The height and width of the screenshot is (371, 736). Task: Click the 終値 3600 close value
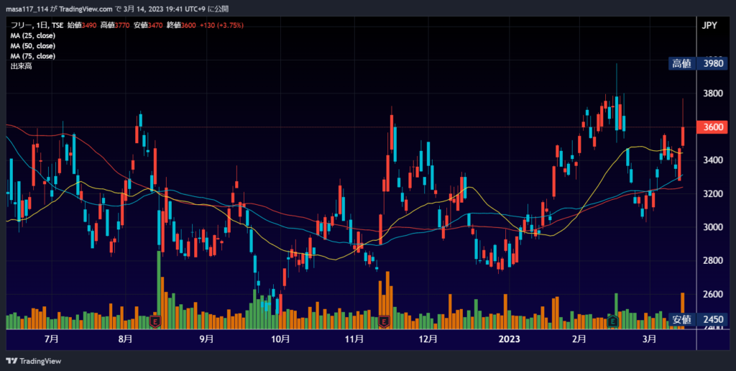[181, 25]
